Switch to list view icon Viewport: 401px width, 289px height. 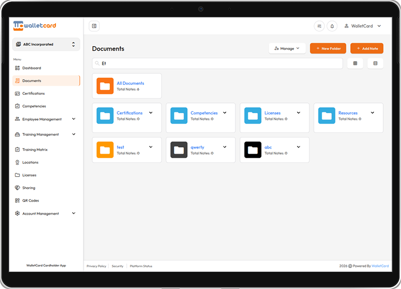point(375,63)
